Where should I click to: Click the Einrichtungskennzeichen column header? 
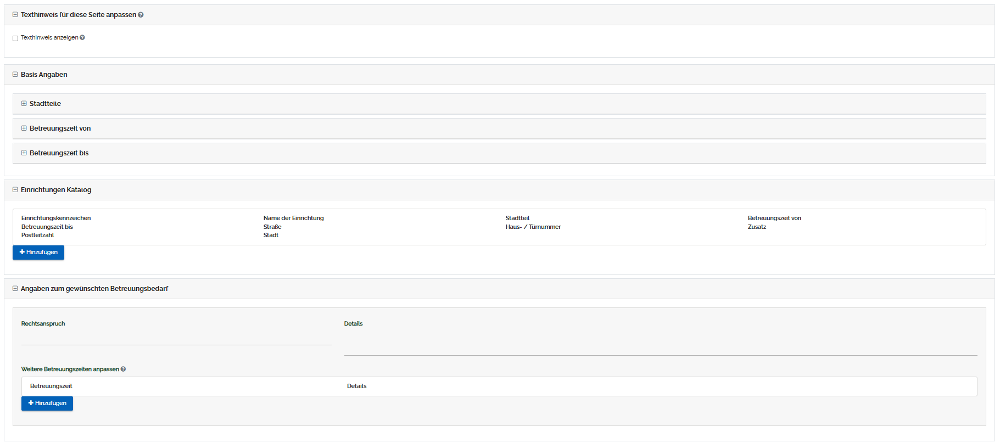point(56,218)
